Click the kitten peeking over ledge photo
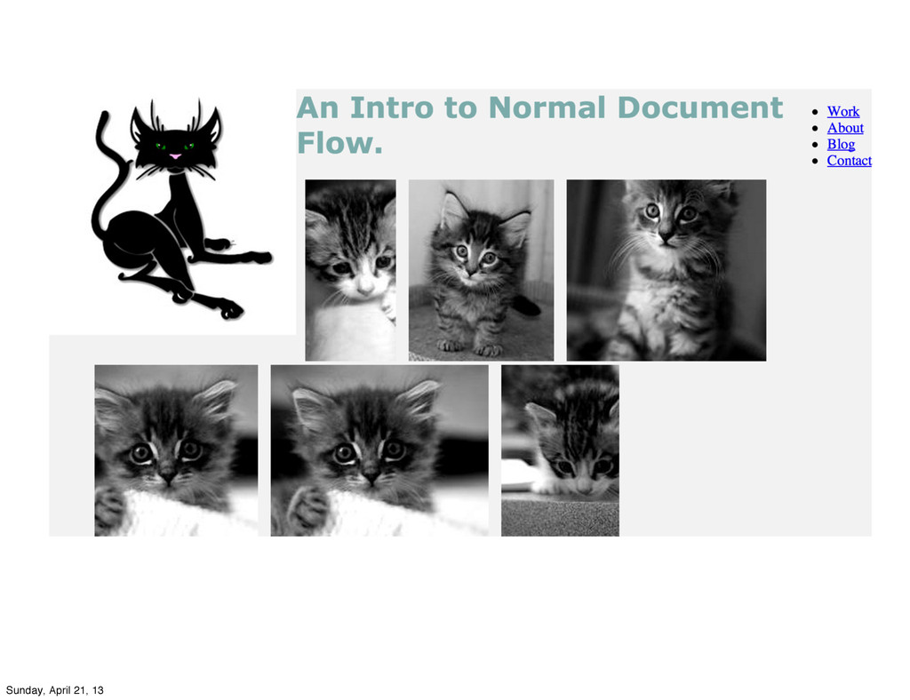The image size is (910, 700). click(560, 450)
